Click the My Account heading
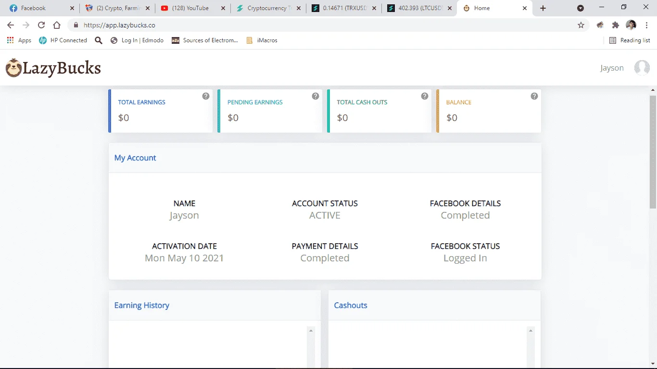This screenshot has width=657, height=369. pyautogui.click(x=135, y=158)
